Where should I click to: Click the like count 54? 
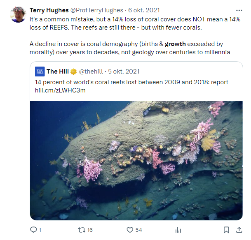(138, 230)
